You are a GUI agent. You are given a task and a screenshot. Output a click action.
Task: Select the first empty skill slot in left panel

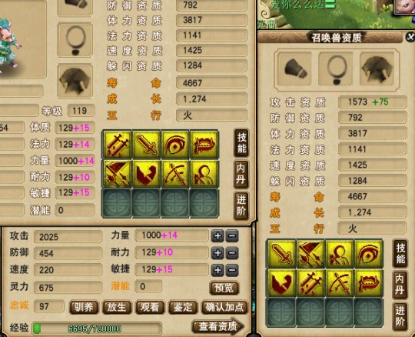tap(117, 203)
